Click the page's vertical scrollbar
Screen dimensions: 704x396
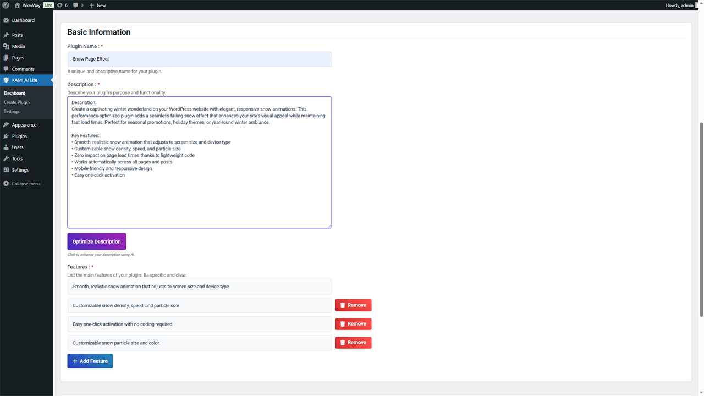point(701,220)
